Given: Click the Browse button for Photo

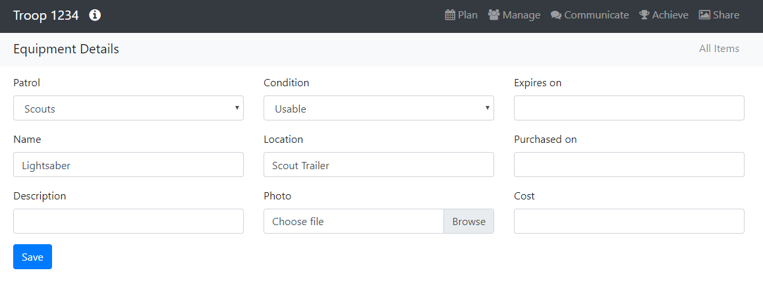Looking at the screenshot, I should tap(468, 222).
